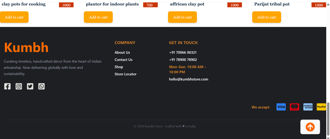The image size is (330, 139).
Task: Click the Kumbh footer logo
Action: [x=26, y=47]
